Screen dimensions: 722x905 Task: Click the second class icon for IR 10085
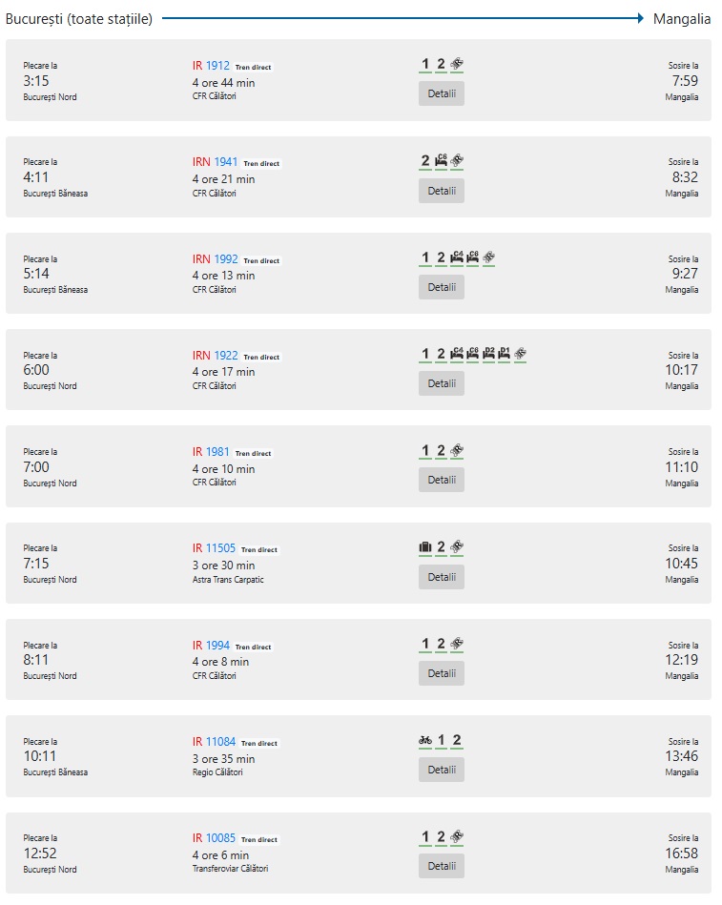point(441,837)
